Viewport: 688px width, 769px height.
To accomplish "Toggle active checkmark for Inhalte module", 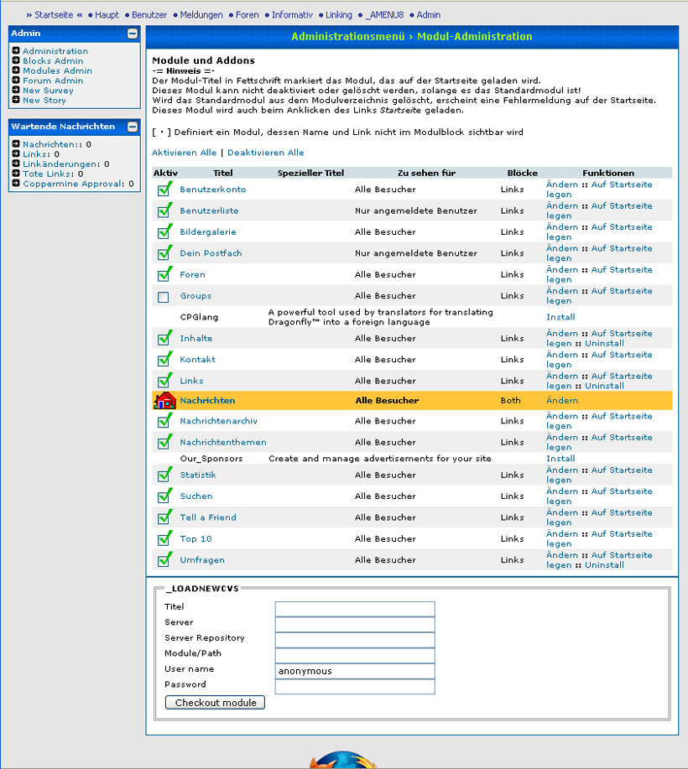I will [x=165, y=338].
